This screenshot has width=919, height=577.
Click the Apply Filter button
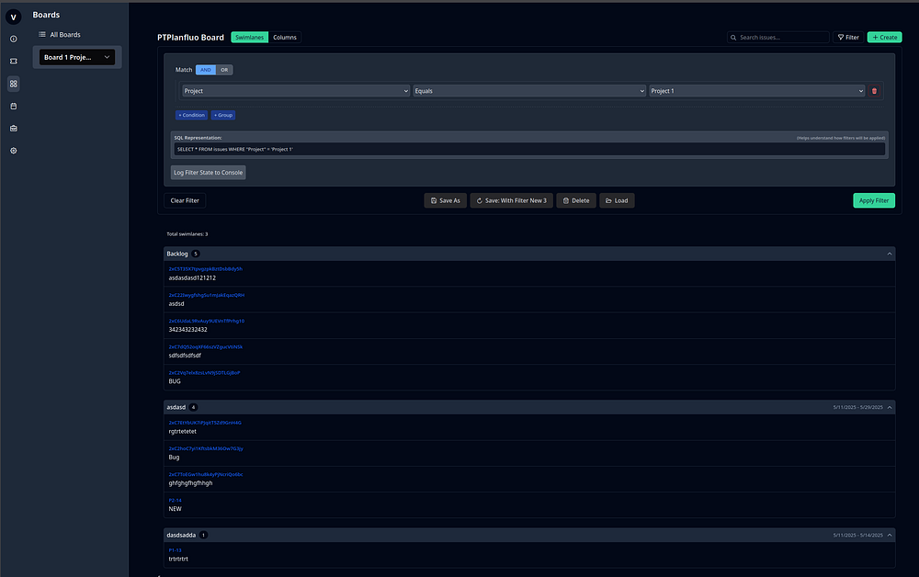[x=873, y=200]
